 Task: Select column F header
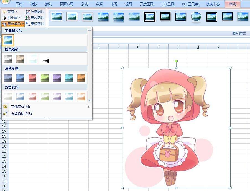coord(118,47)
